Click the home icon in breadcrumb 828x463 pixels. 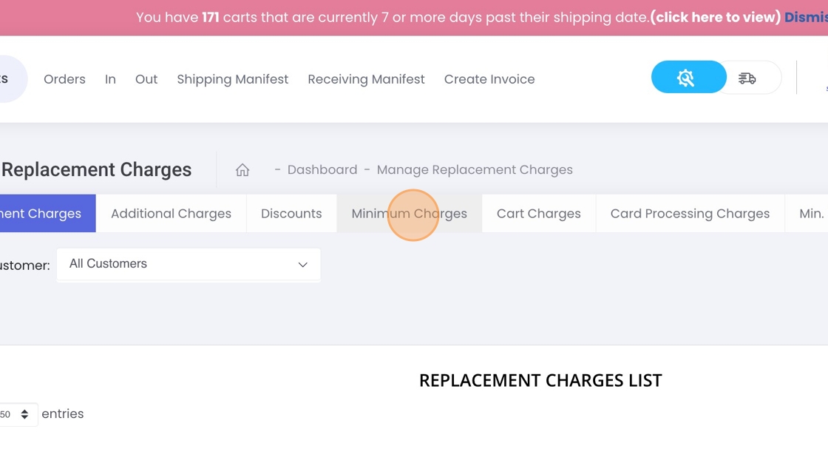[242, 170]
